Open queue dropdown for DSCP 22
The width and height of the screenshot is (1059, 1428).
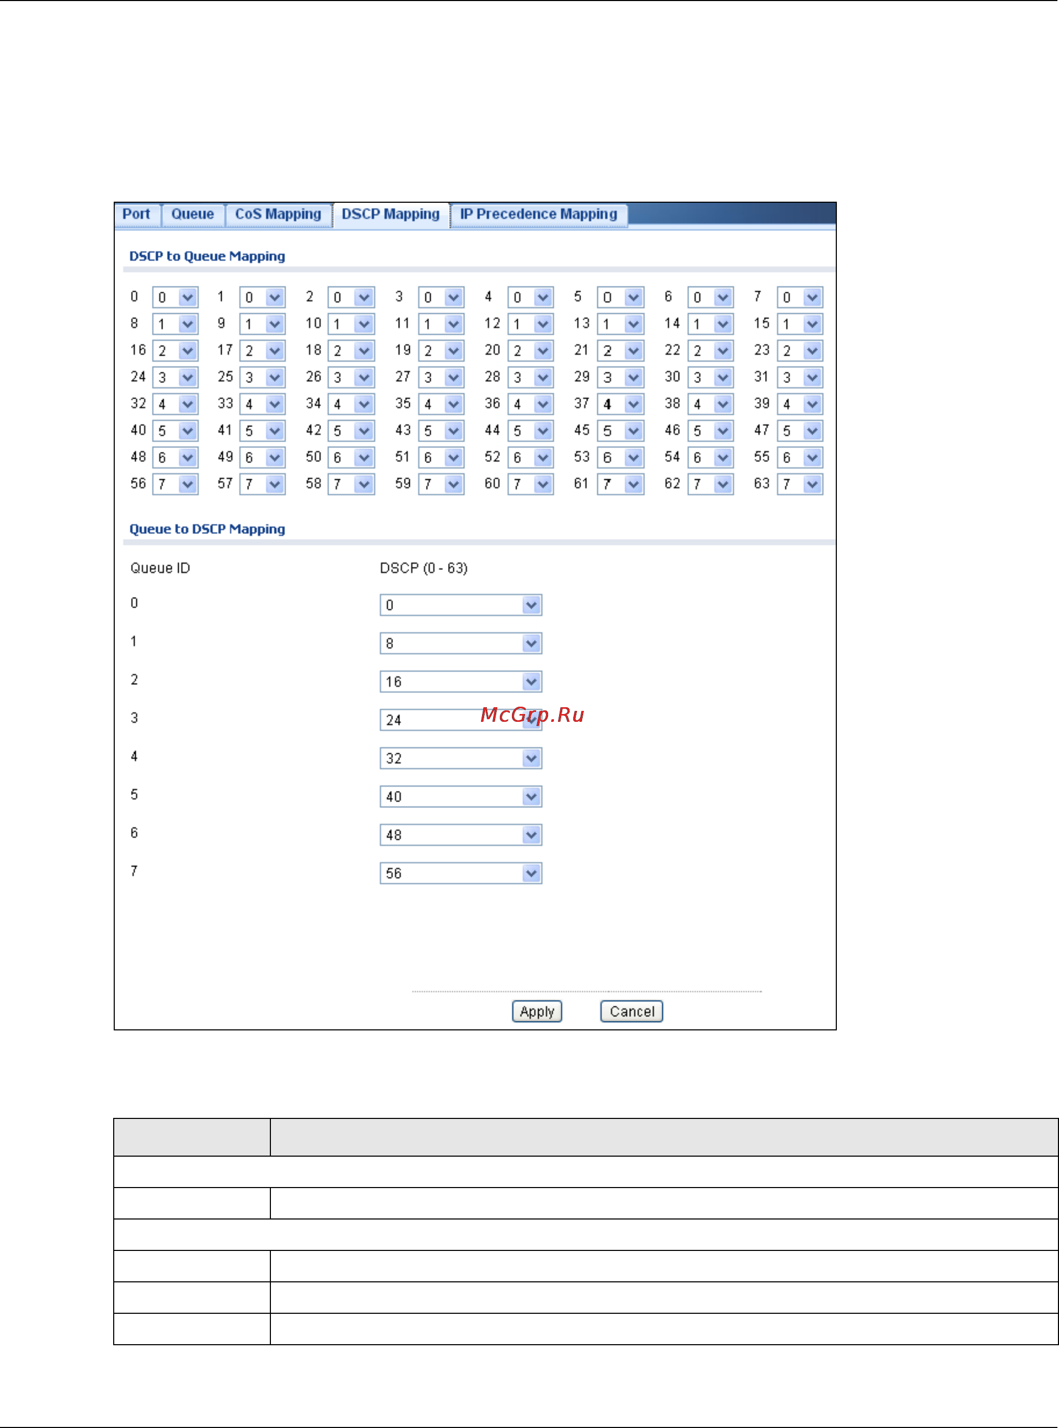click(710, 350)
